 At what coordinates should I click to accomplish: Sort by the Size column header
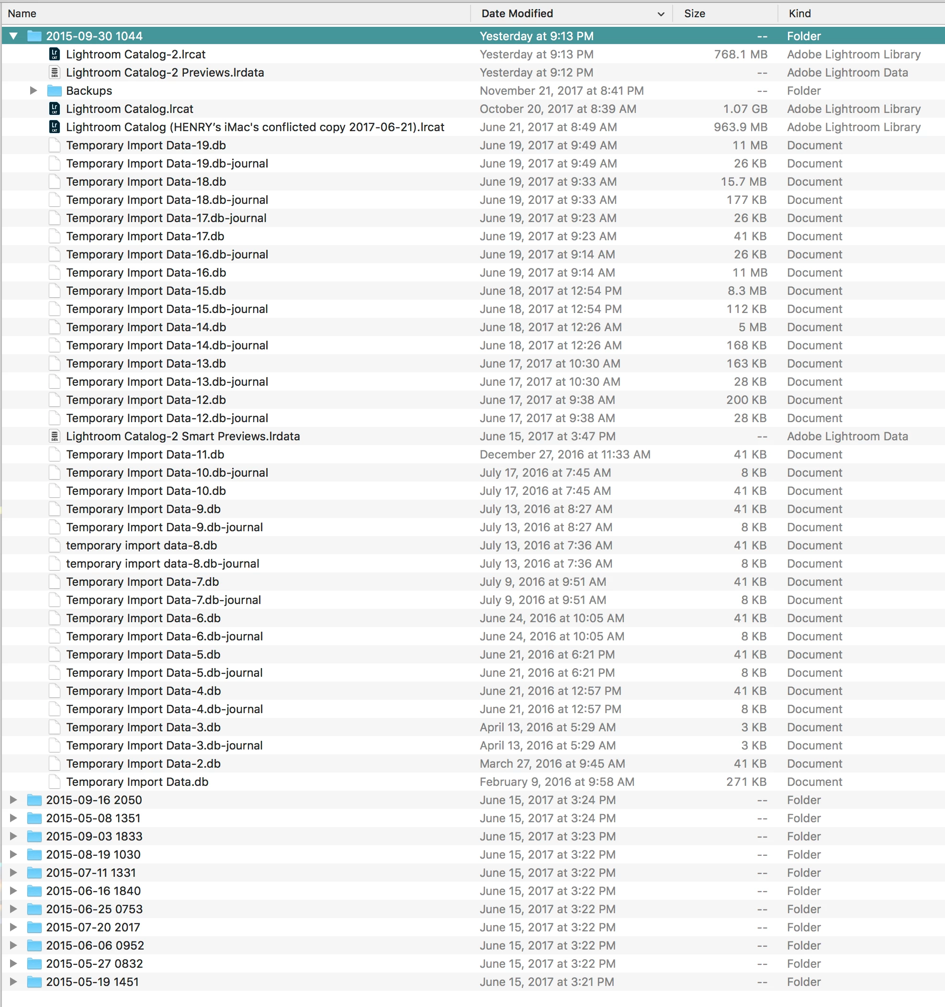pos(694,14)
